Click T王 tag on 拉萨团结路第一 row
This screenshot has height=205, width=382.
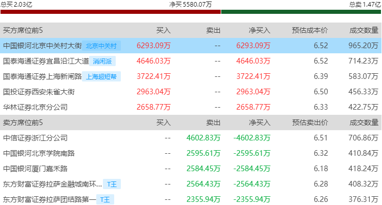click(105, 200)
